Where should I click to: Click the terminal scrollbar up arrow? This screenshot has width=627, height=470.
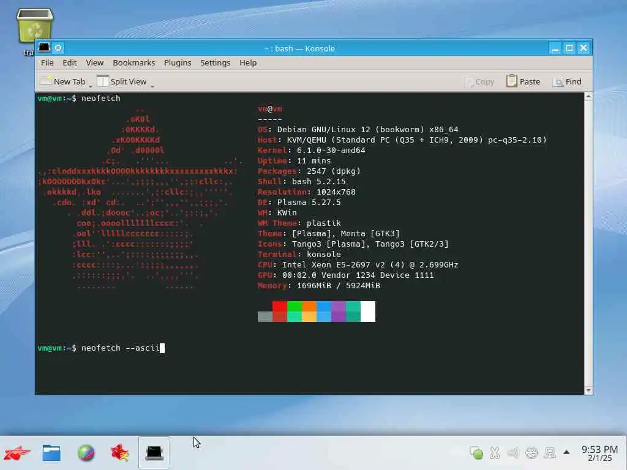point(588,96)
